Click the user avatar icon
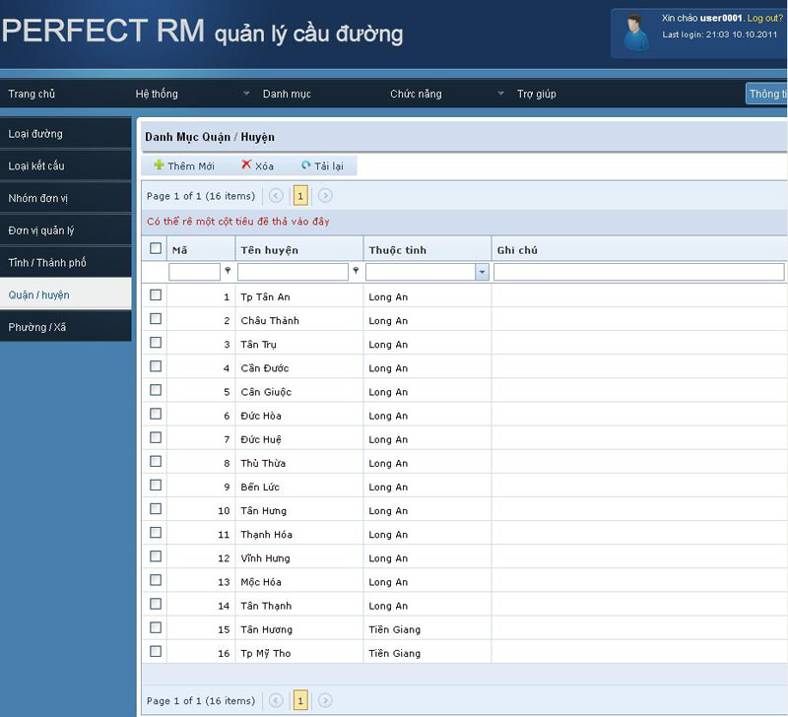Viewport: 788px width, 717px height. 635,33
